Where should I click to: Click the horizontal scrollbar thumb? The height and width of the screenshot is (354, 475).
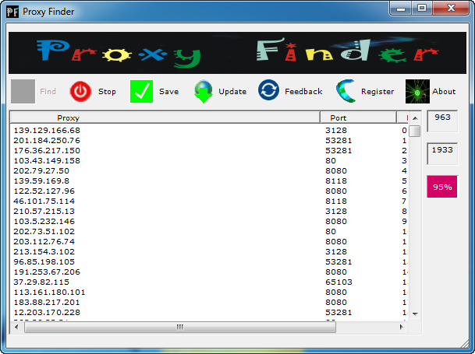click(x=179, y=328)
